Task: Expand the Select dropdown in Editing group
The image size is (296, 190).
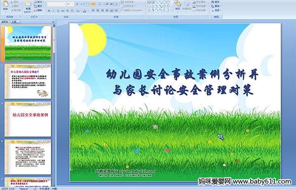Action: click(216, 10)
